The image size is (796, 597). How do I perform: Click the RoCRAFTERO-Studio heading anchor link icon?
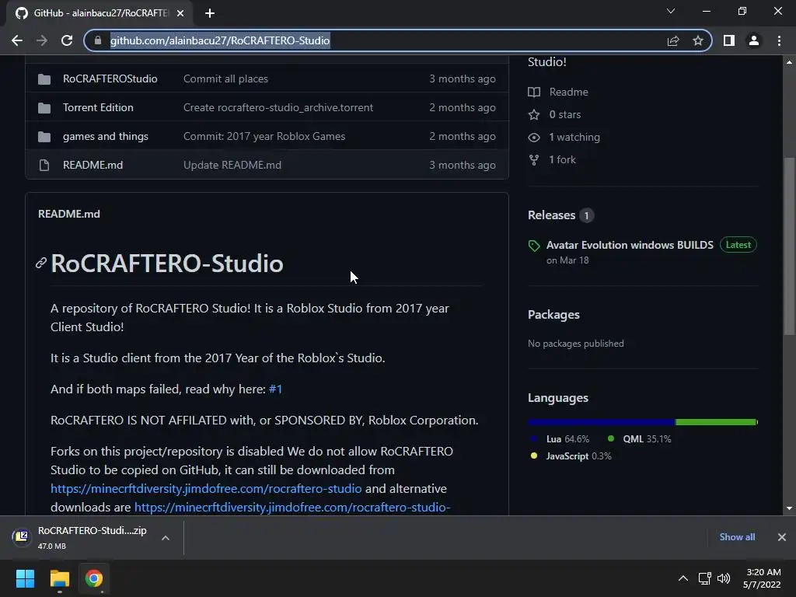[x=41, y=263]
